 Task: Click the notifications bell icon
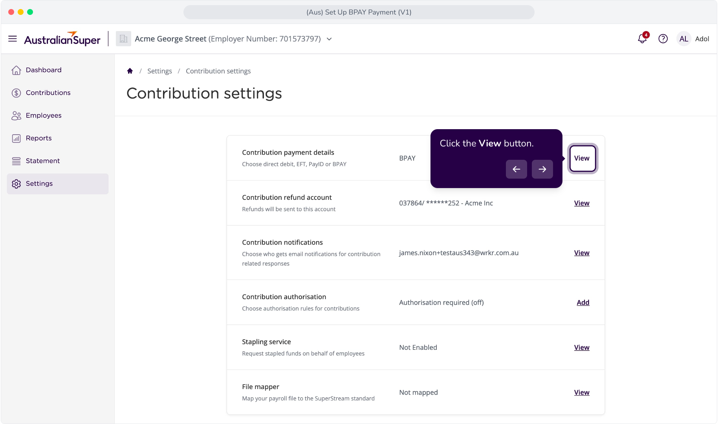pos(643,38)
